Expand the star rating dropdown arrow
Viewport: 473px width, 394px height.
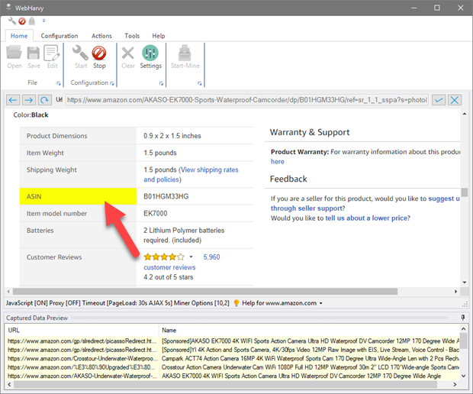point(191,257)
